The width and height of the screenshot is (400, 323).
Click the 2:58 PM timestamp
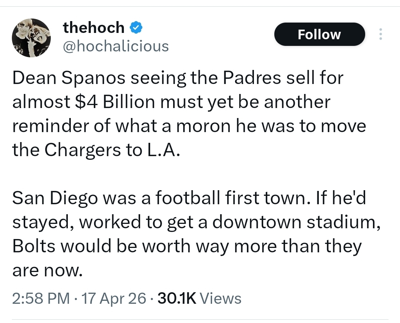[41, 298]
